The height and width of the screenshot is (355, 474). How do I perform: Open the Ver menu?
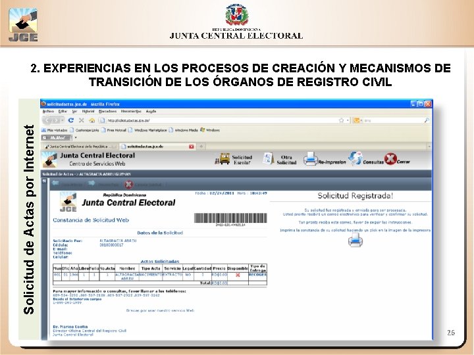pyautogui.click(x=74, y=111)
